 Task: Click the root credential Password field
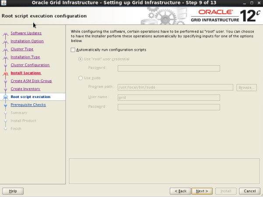[169, 68]
